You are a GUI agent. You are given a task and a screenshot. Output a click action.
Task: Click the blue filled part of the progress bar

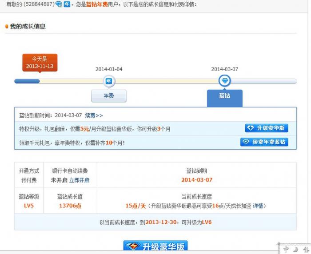[27, 81]
